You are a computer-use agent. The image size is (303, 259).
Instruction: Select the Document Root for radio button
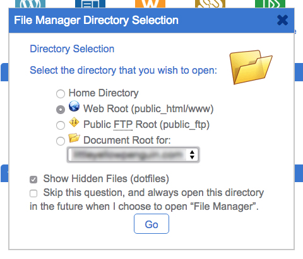[61, 141]
